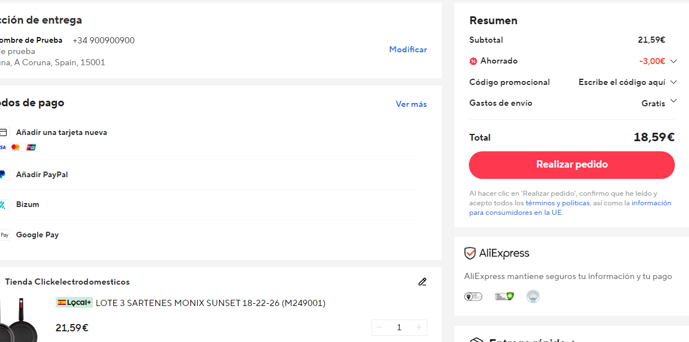Click the product price 21,59€
The height and width of the screenshot is (342, 689).
click(72, 328)
